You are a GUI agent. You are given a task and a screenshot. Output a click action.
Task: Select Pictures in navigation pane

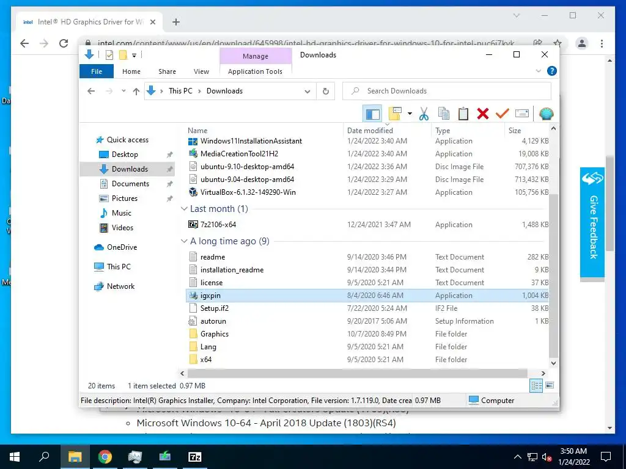click(124, 198)
